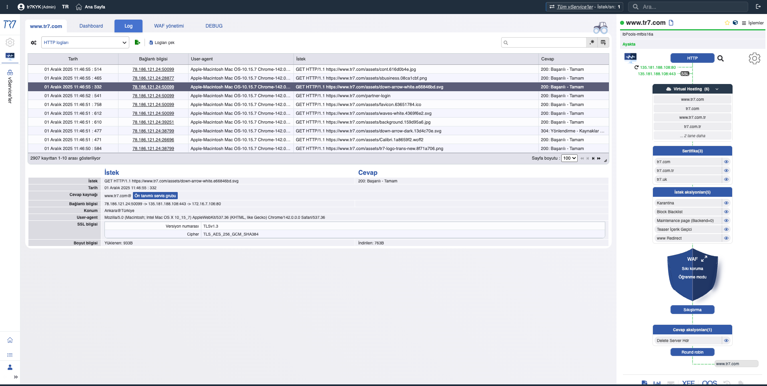Expand the sidebar with double chevron
Screen dimensions: 767x386
point(16,377)
